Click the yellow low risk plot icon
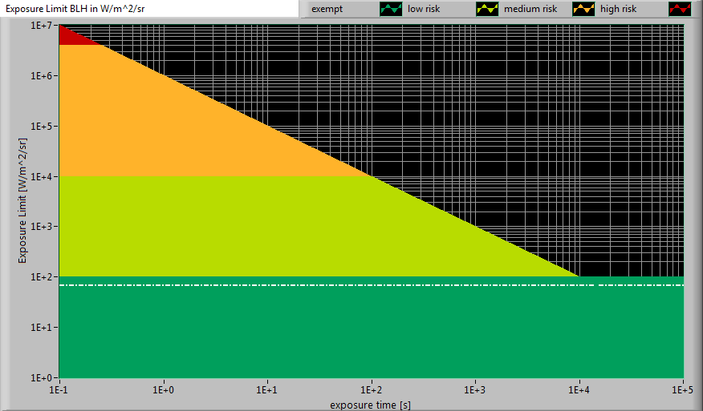Image resolution: width=703 pixels, height=411 pixels. [x=487, y=9]
